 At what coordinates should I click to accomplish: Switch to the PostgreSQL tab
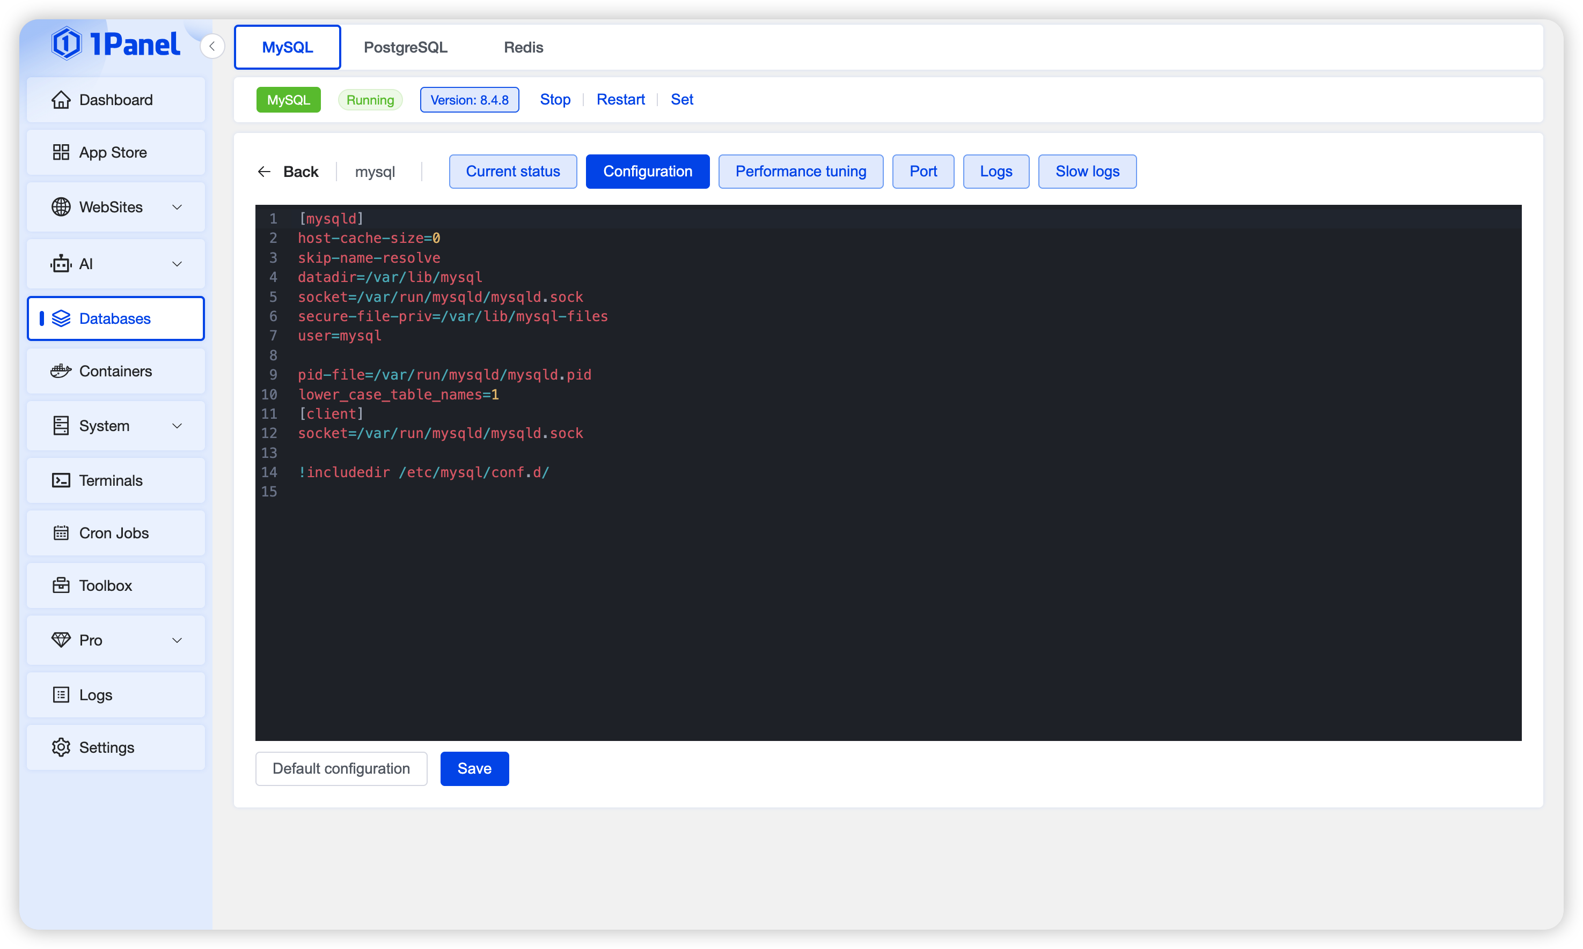[x=405, y=47]
